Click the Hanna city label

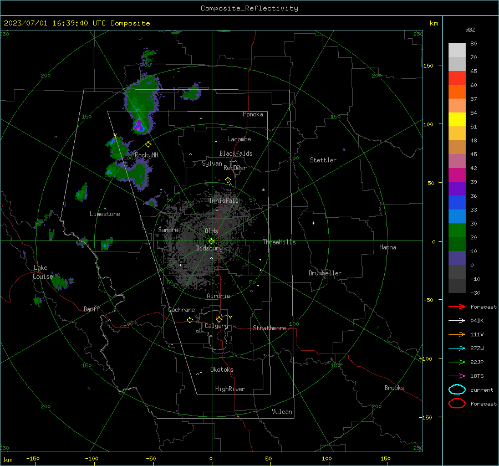pos(388,247)
